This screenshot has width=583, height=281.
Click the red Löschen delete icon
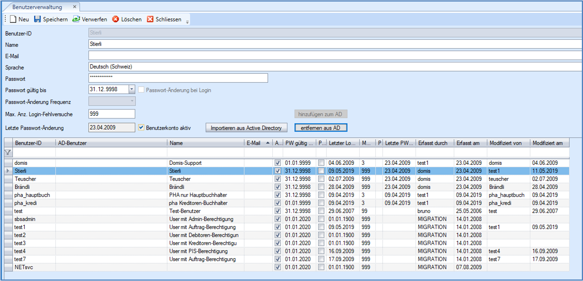[x=116, y=19]
